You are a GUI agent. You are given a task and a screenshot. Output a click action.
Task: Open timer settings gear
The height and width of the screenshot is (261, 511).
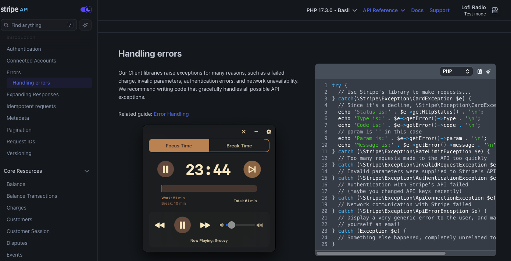(269, 132)
